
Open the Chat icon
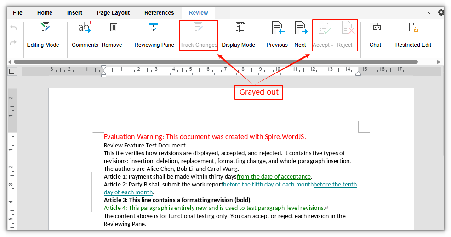coord(375,27)
